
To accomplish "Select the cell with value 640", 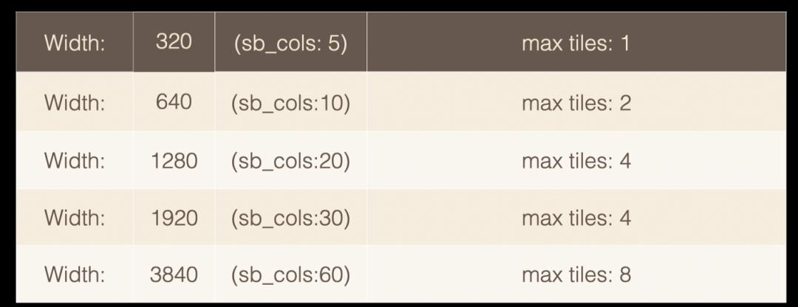I will pyautogui.click(x=174, y=102).
